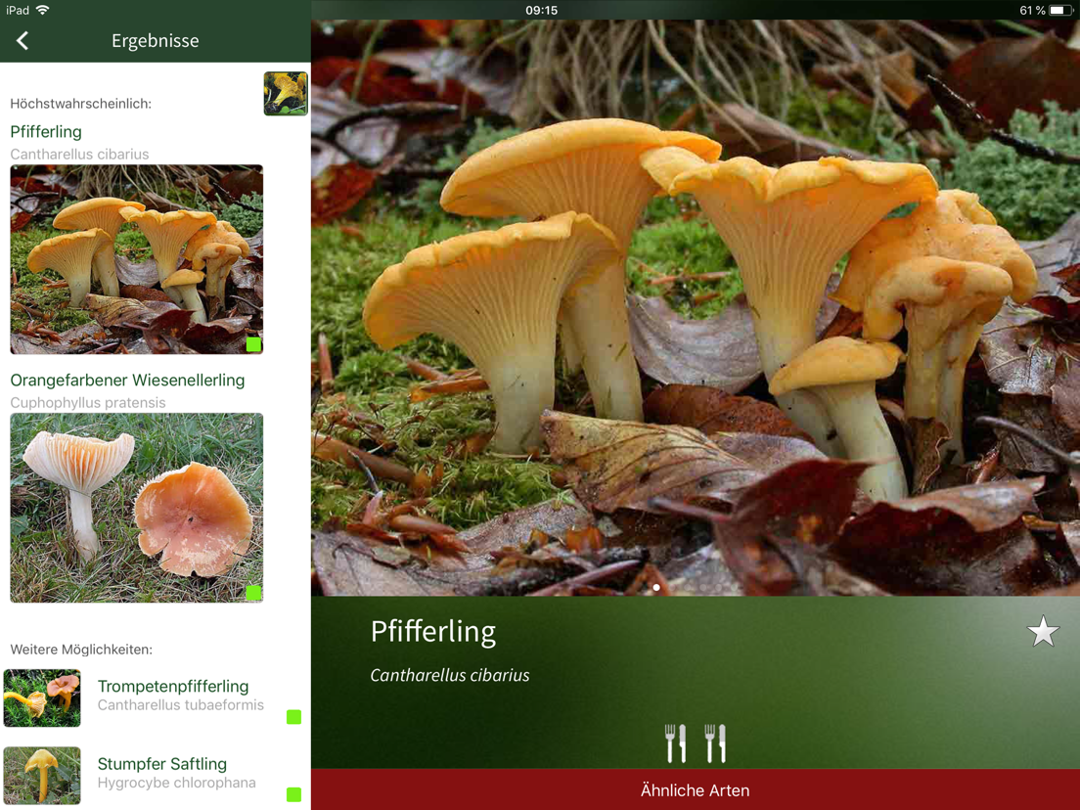Screen dimensions: 1080x810
Task: Click the Ergebnisse header title
Action: click(x=155, y=41)
